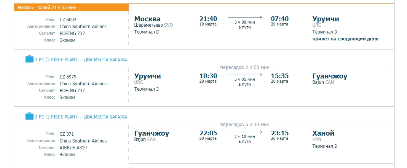Open the second 2 PC baggage plan link
Image resolution: width=407 pixels, height=168 pixels.
(x=81, y=117)
